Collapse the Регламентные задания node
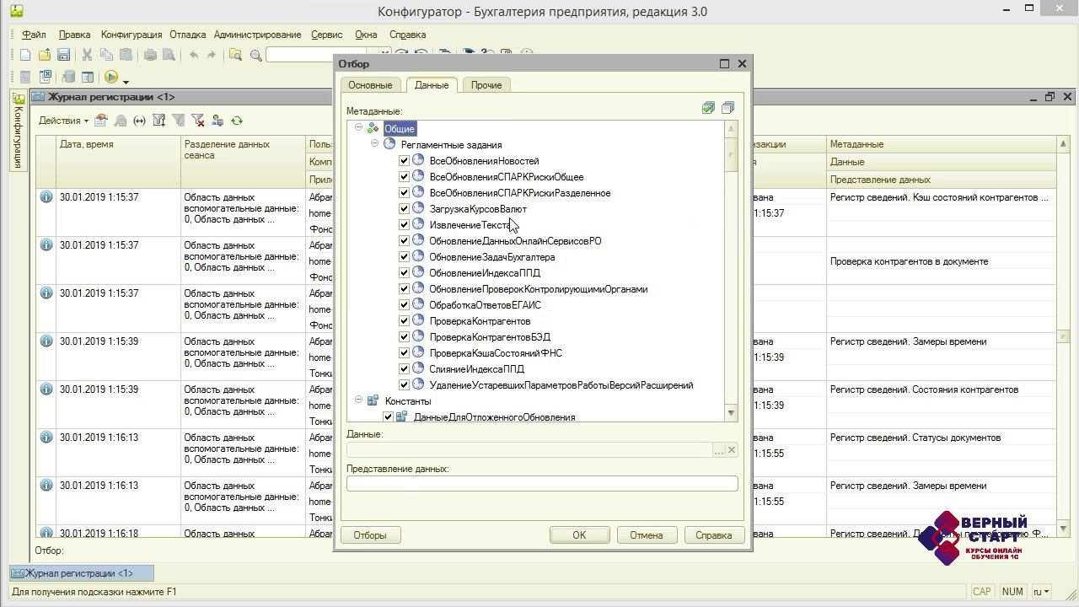This screenshot has width=1079, height=607. (x=374, y=144)
